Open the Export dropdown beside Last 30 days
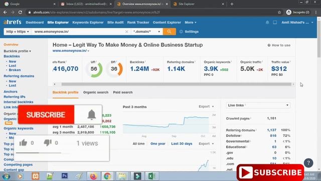Image resolution: width=321 pixels, height=181 pixels. tap(206, 144)
